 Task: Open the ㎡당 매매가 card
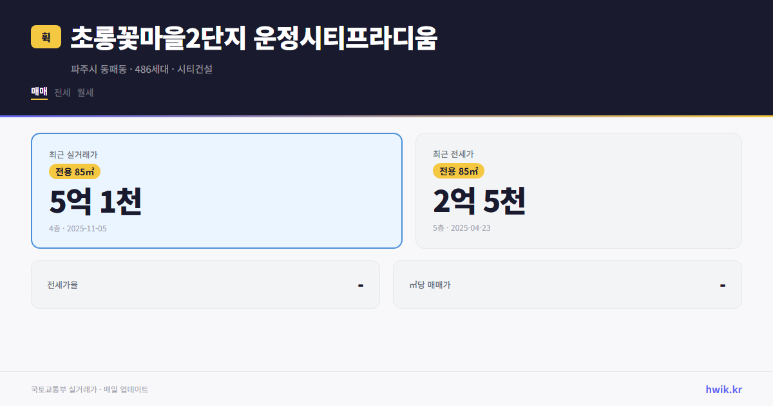[x=567, y=284]
